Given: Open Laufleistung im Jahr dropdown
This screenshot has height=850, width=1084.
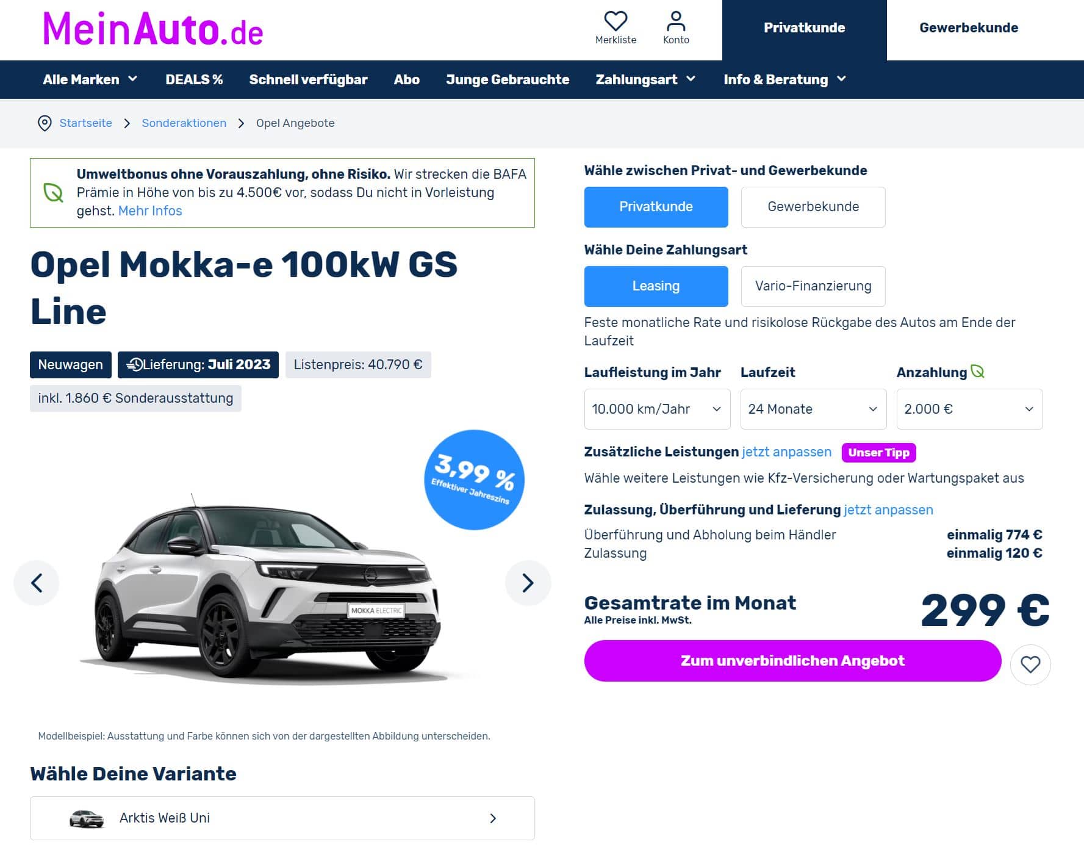Looking at the screenshot, I should point(657,409).
